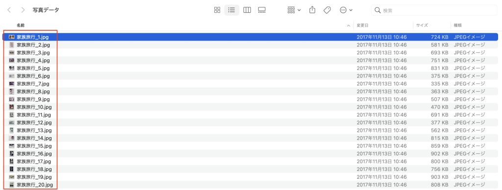
Task: Click the 859 KB size value
Action: point(439,146)
